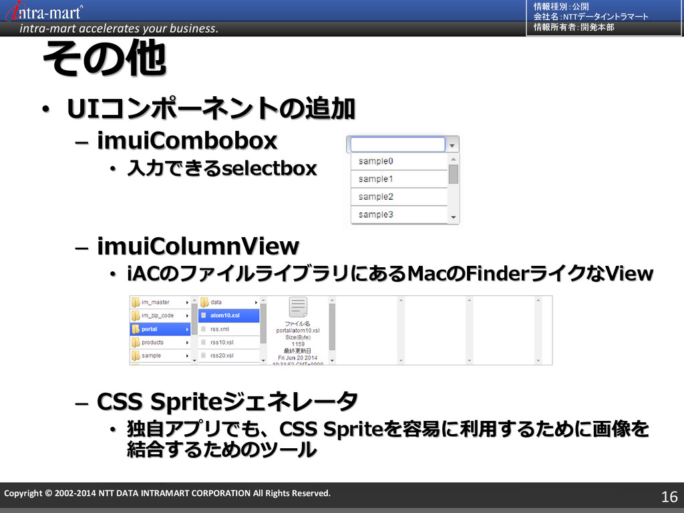
Task: Select the sample folder row label
Action: click(x=151, y=355)
